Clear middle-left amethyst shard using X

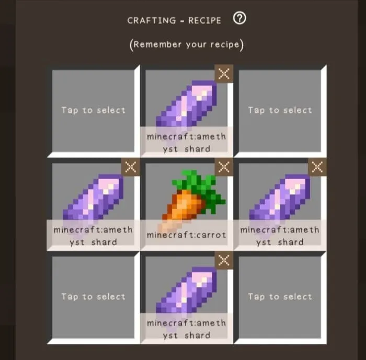[131, 167]
